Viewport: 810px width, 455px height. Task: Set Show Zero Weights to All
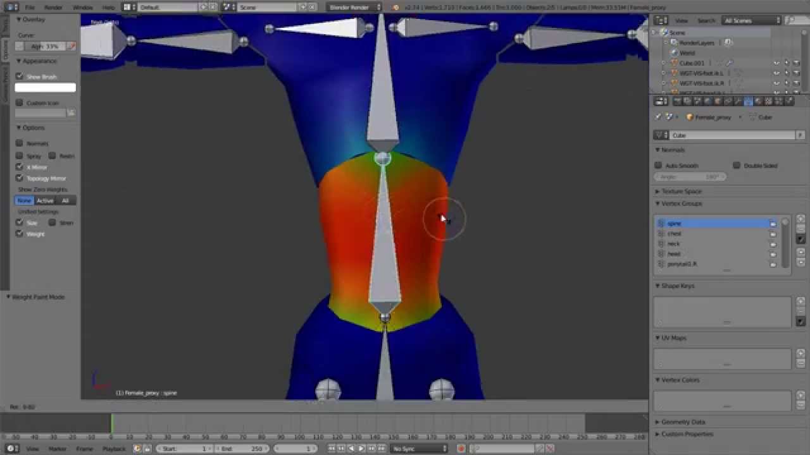click(x=65, y=200)
